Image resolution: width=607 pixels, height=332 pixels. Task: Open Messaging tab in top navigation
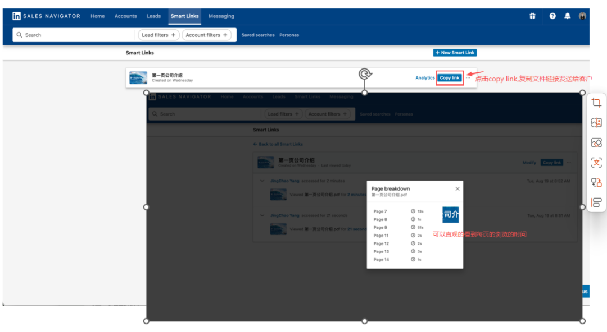pyautogui.click(x=221, y=16)
